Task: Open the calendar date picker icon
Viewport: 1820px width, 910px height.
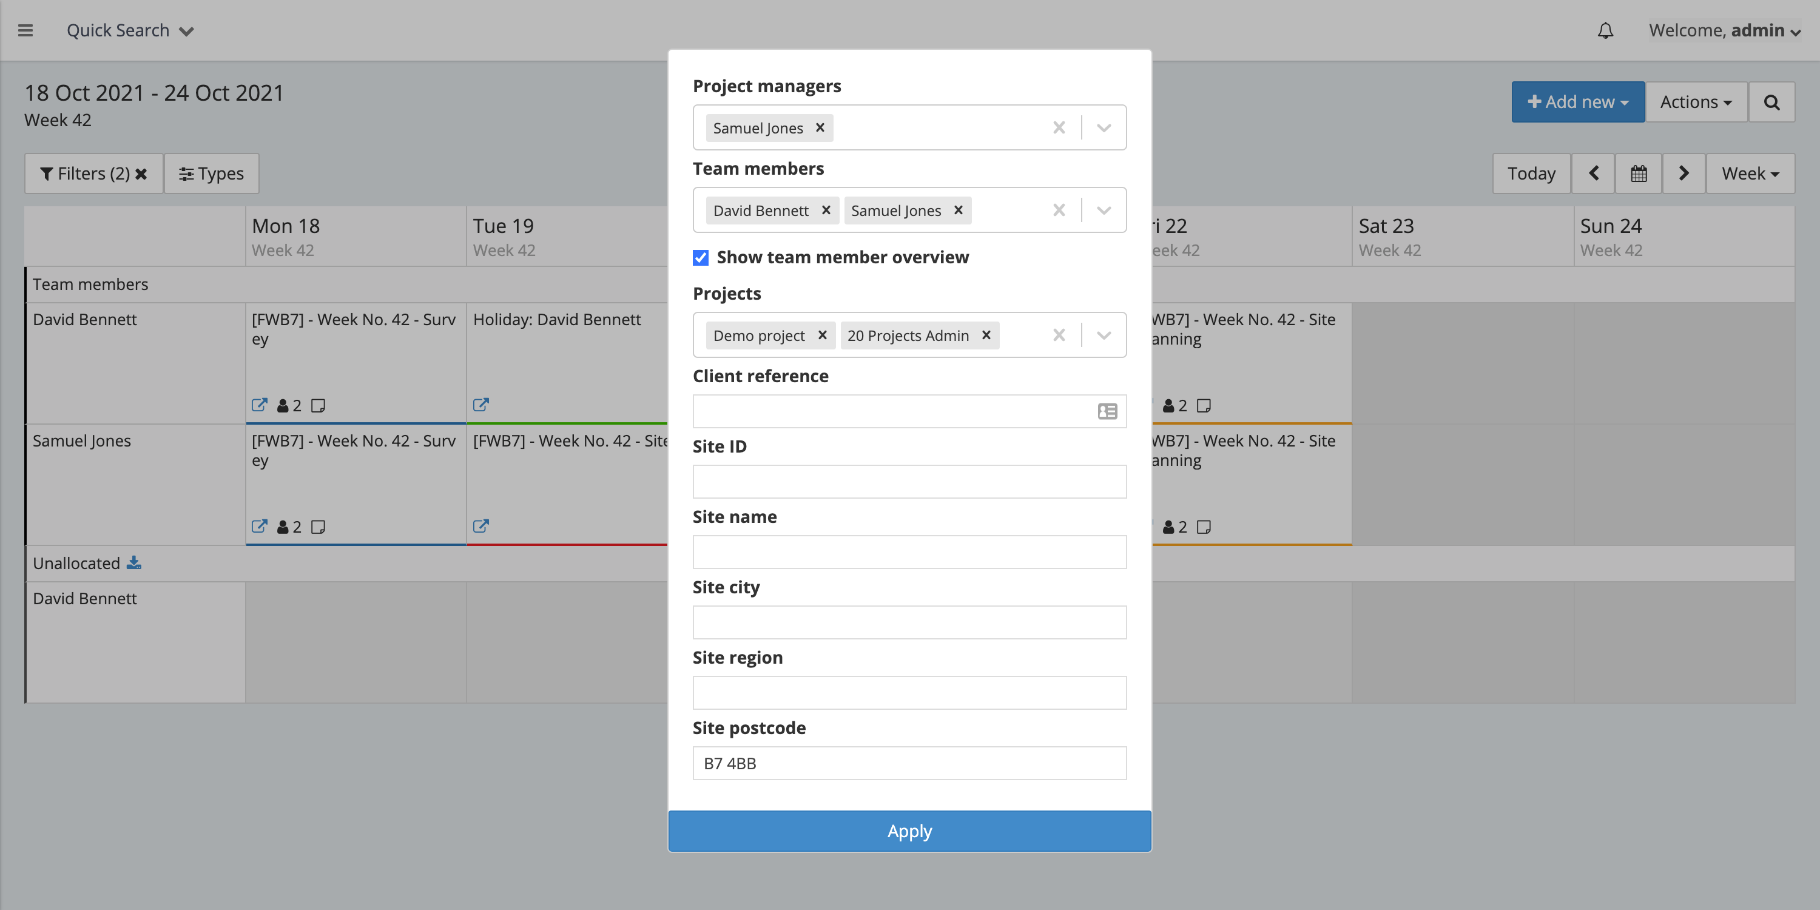Action: [x=1639, y=173]
